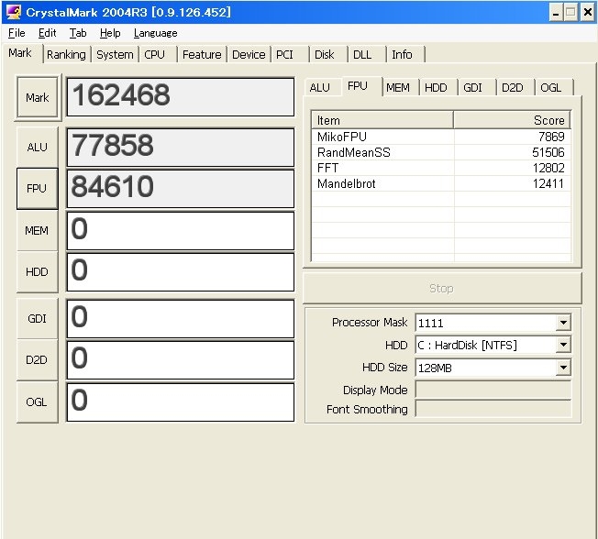
Task: Start the MEM benchmark button
Action: click(x=38, y=231)
